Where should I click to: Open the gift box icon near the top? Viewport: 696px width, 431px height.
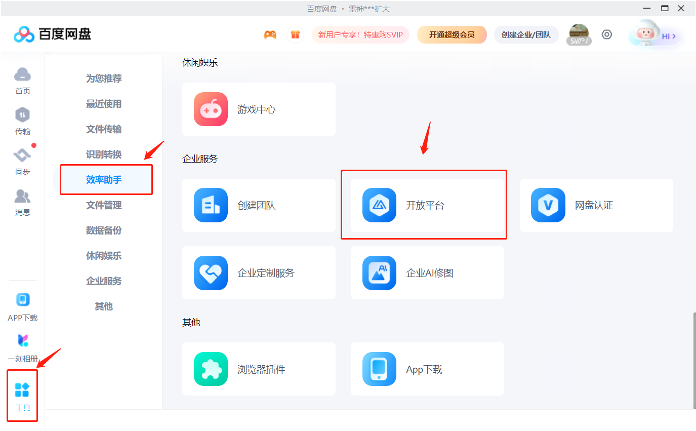[295, 34]
